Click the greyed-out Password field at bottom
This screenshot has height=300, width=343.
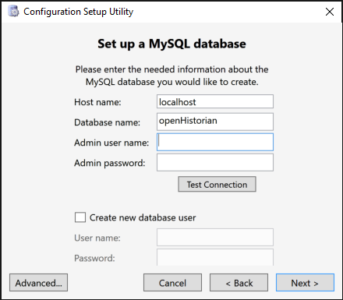click(x=215, y=257)
